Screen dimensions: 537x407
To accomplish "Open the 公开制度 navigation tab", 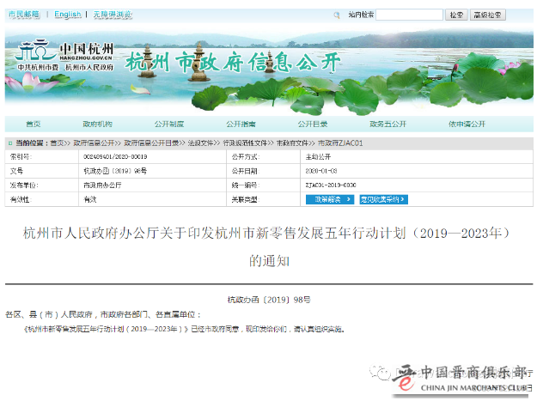I will (169, 125).
